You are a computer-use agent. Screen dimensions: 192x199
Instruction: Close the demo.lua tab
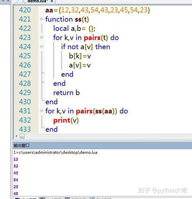(x=52, y=1)
